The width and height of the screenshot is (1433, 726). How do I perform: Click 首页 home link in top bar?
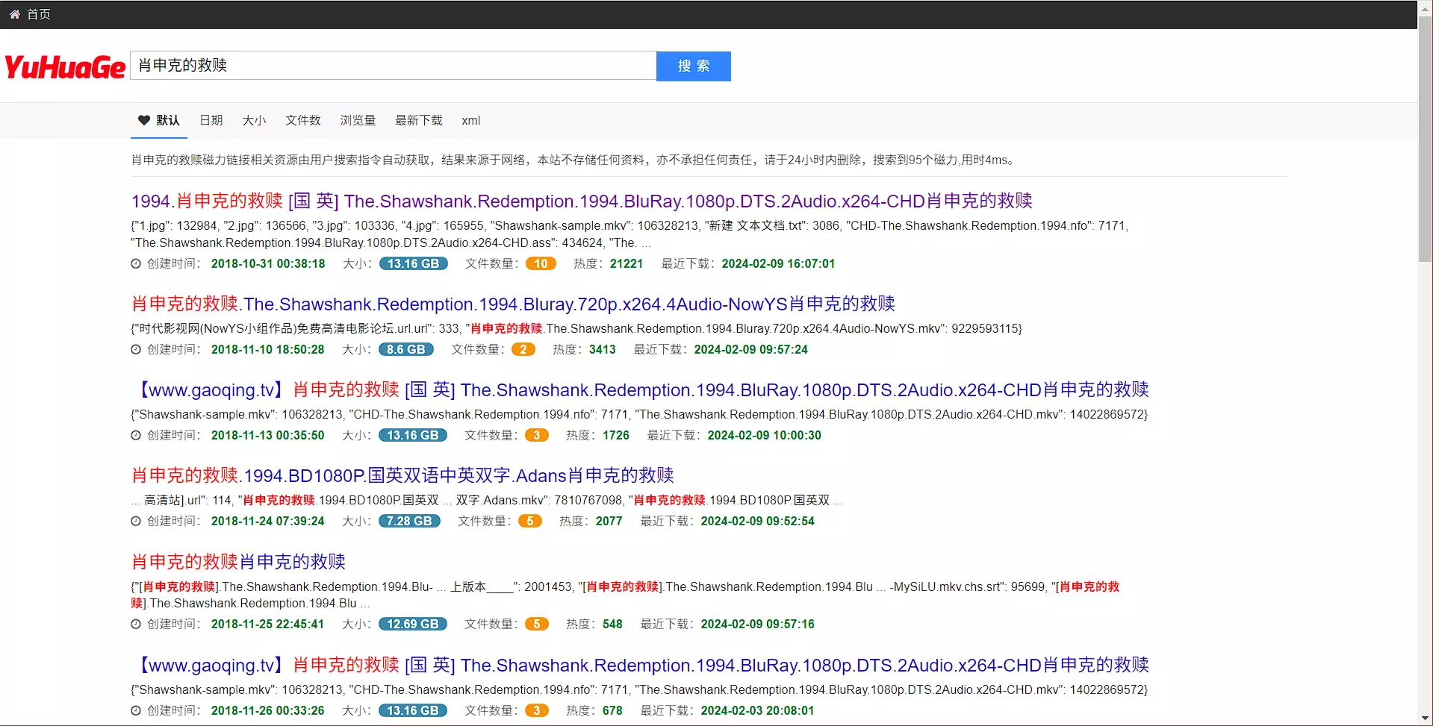pyautogui.click(x=38, y=14)
